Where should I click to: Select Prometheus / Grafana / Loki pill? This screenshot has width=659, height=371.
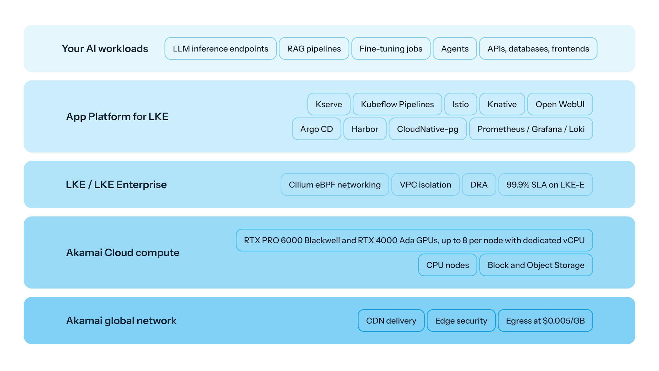[x=531, y=129]
